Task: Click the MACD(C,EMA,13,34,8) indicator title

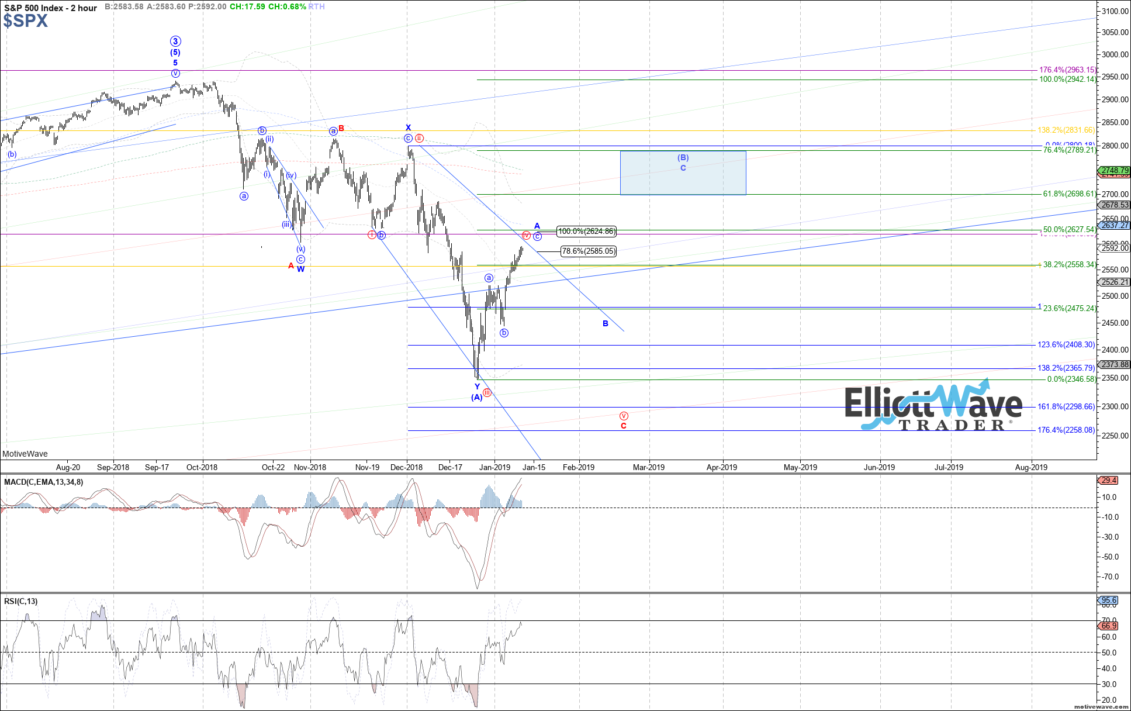Action: coord(44,482)
